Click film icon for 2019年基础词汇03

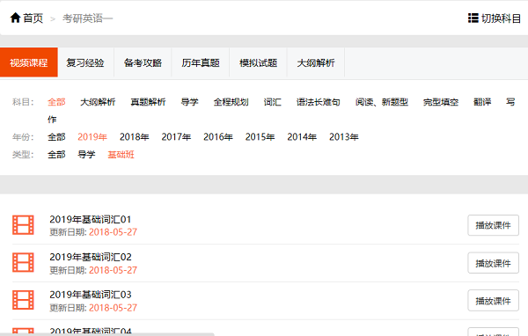point(23,300)
